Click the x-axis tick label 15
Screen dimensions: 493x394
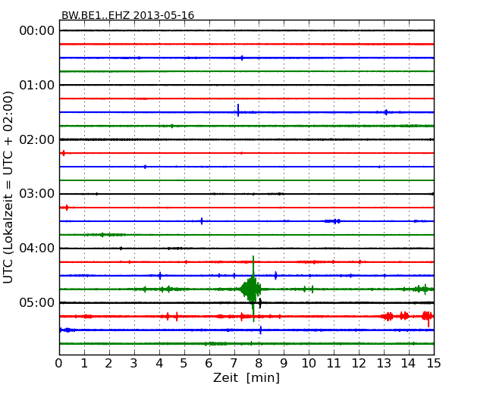[x=434, y=363]
